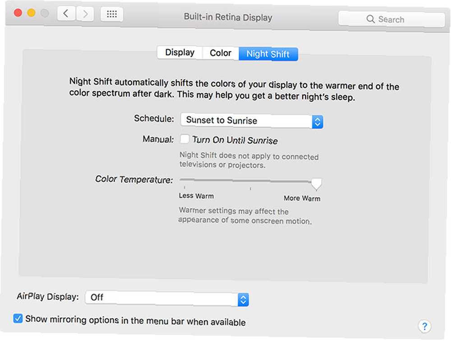This screenshot has width=451, height=341.
Task: Switch to the Color tab
Action: pos(221,53)
